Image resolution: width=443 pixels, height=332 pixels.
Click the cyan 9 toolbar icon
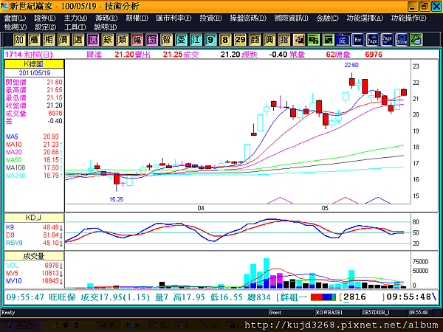tap(210, 40)
